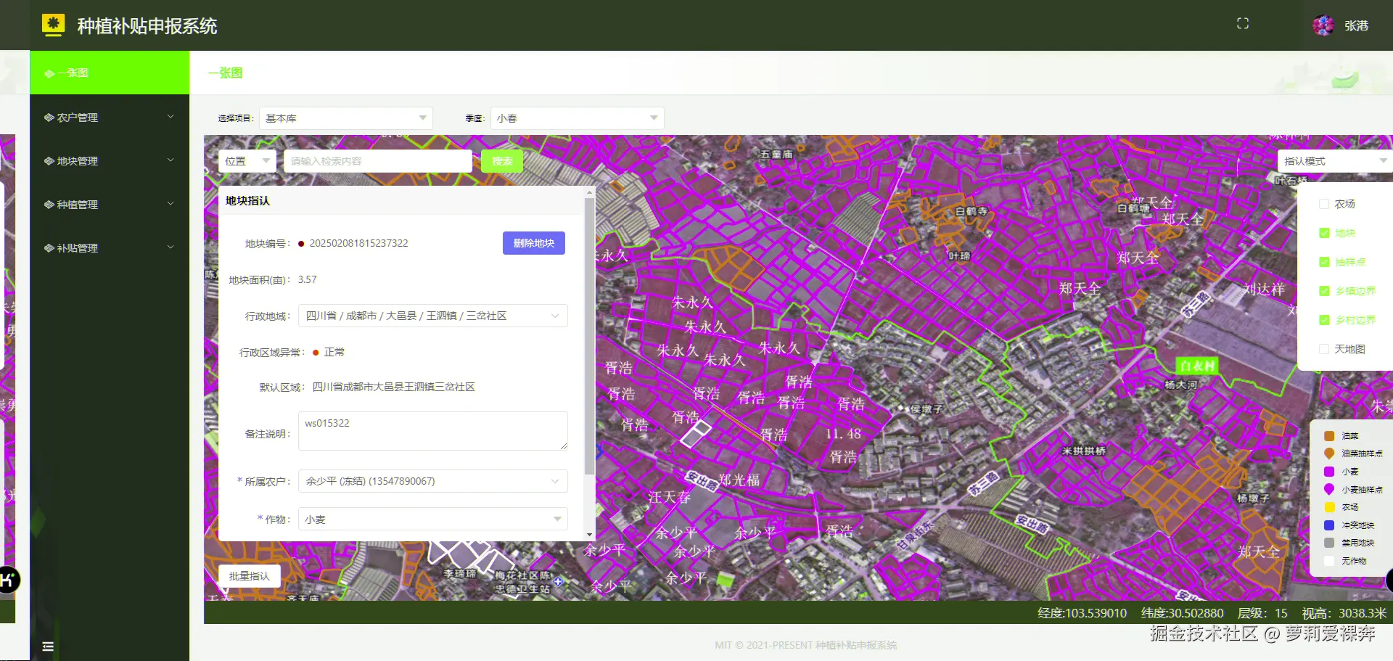Open the 位置 search type dropdown
The image size is (1393, 661).
click(247, 161)
